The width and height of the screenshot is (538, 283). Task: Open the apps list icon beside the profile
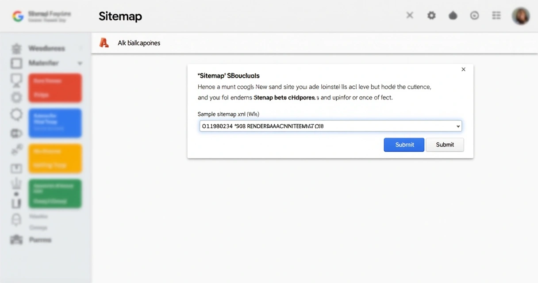(x=496, y=15)
